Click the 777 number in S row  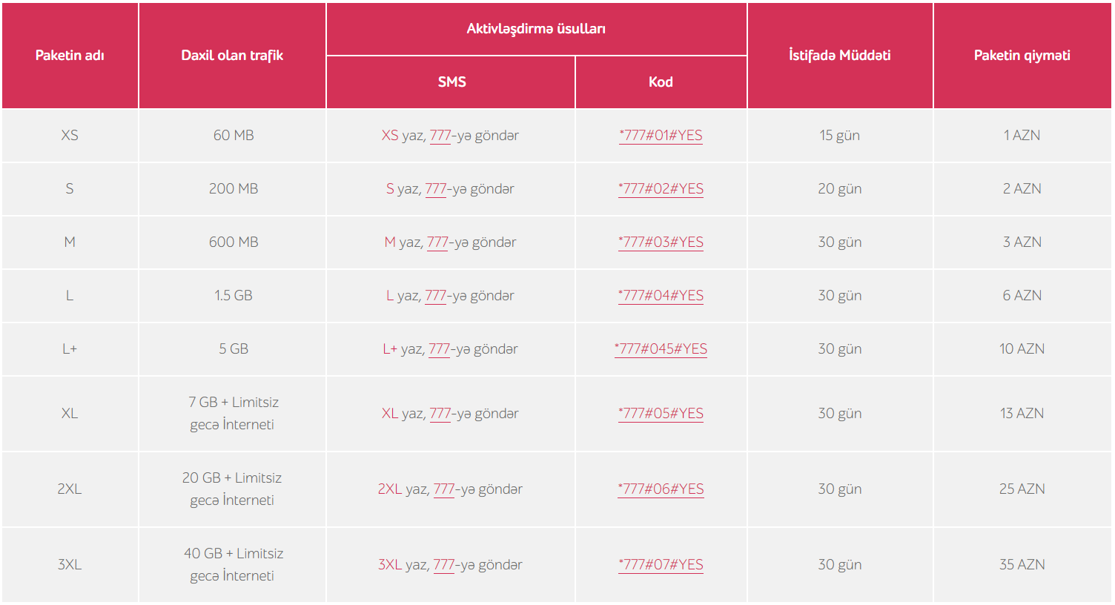436,189
